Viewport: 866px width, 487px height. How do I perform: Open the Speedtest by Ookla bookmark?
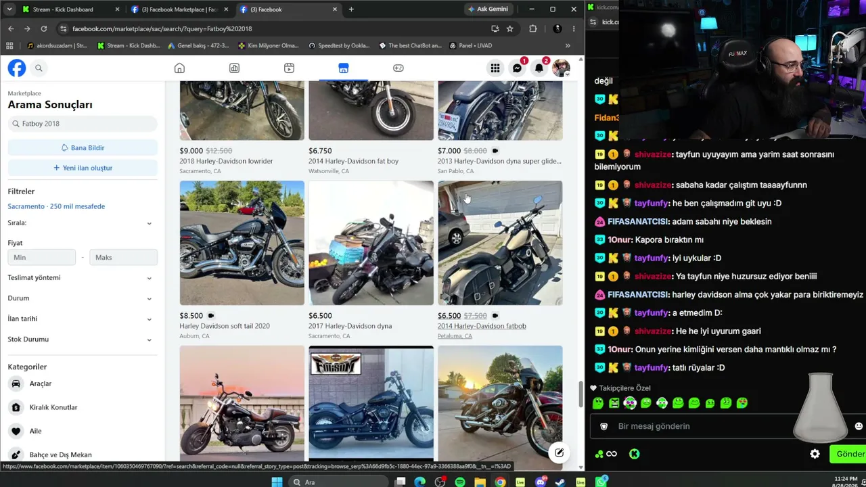click(x=339, y=45)
